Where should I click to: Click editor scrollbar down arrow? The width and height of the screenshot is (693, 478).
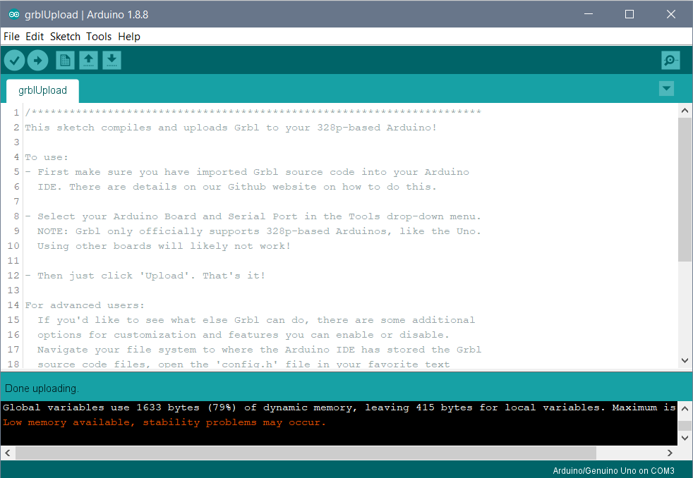685,360
